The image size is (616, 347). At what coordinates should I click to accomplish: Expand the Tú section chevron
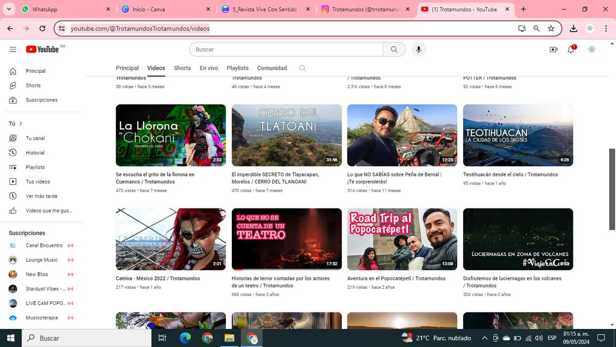click(21, 124)
